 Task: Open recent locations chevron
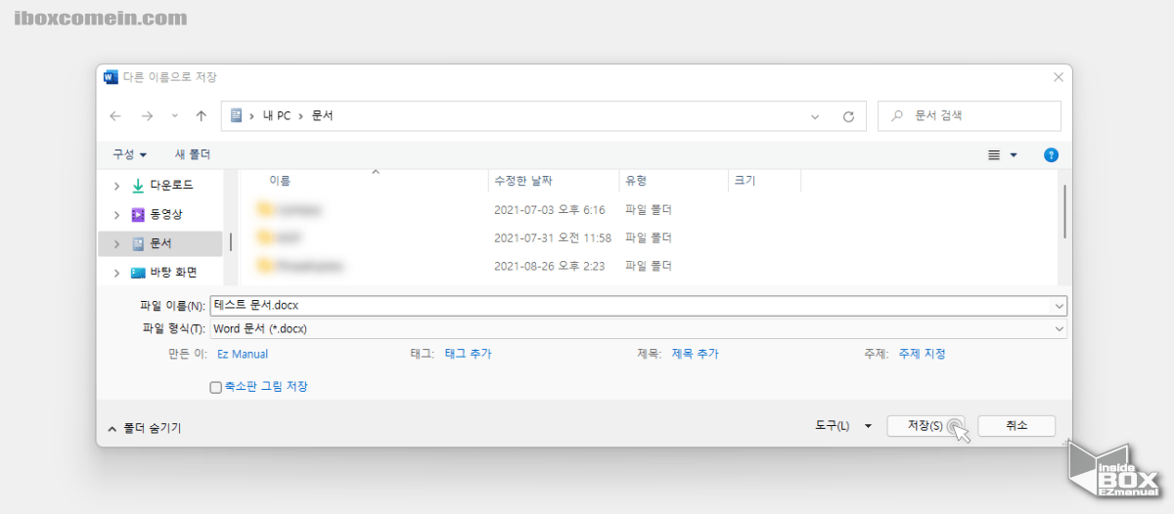pos(174,115)
